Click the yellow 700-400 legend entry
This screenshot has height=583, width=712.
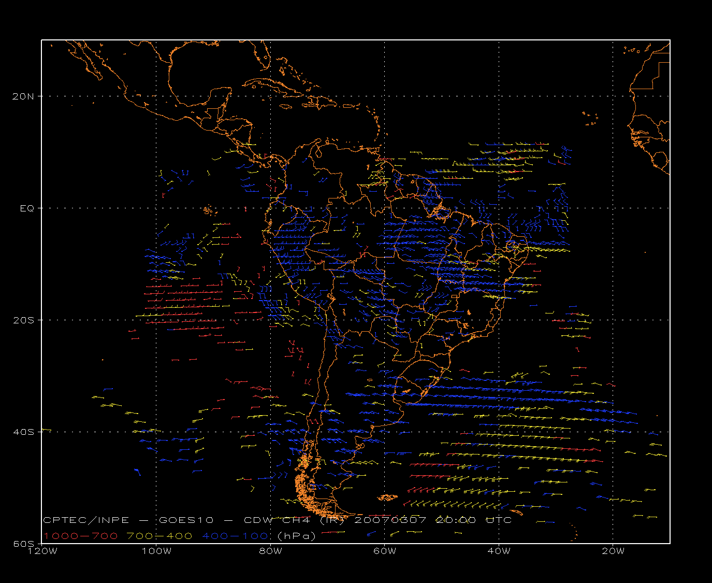tap(159, 536)
